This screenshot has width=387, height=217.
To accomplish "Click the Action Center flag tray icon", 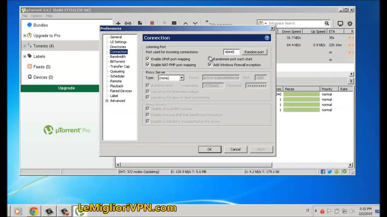I will click(330, 211).
